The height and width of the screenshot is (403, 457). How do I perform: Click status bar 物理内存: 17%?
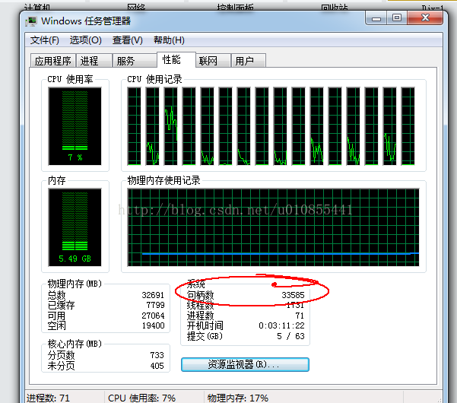click(x=238, y=398)
